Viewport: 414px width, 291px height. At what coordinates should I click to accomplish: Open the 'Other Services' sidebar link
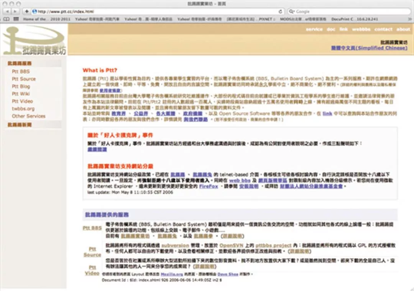tap(28, 116)
